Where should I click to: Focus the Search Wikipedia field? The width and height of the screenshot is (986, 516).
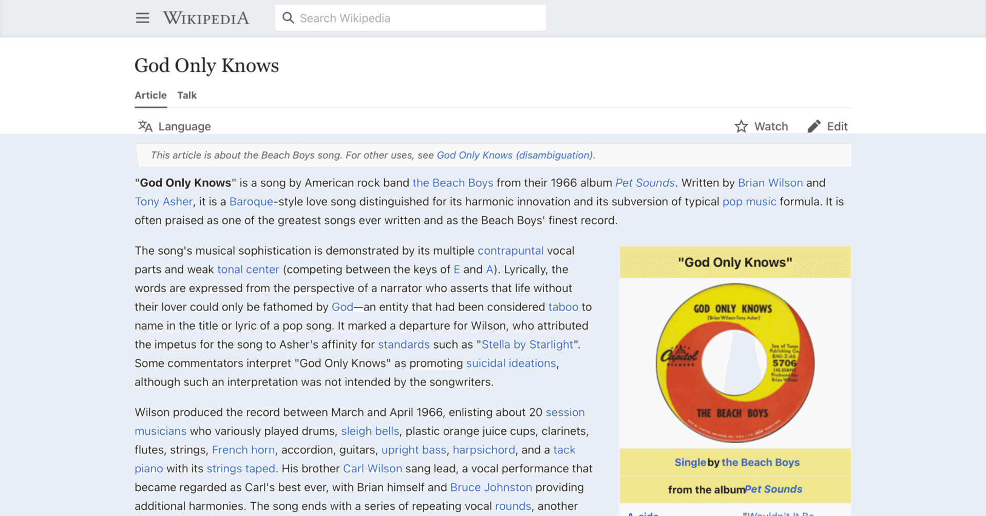tap(410, 18)
